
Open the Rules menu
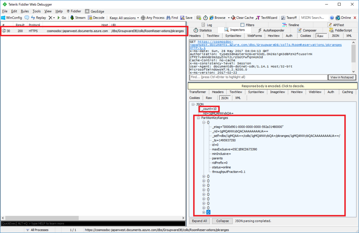(25, 11)
